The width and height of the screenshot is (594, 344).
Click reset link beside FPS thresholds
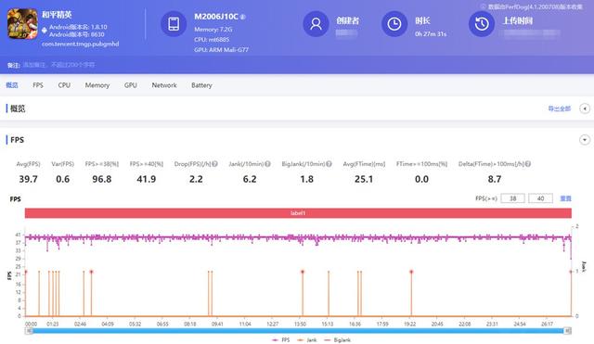(x=565, y=198)
